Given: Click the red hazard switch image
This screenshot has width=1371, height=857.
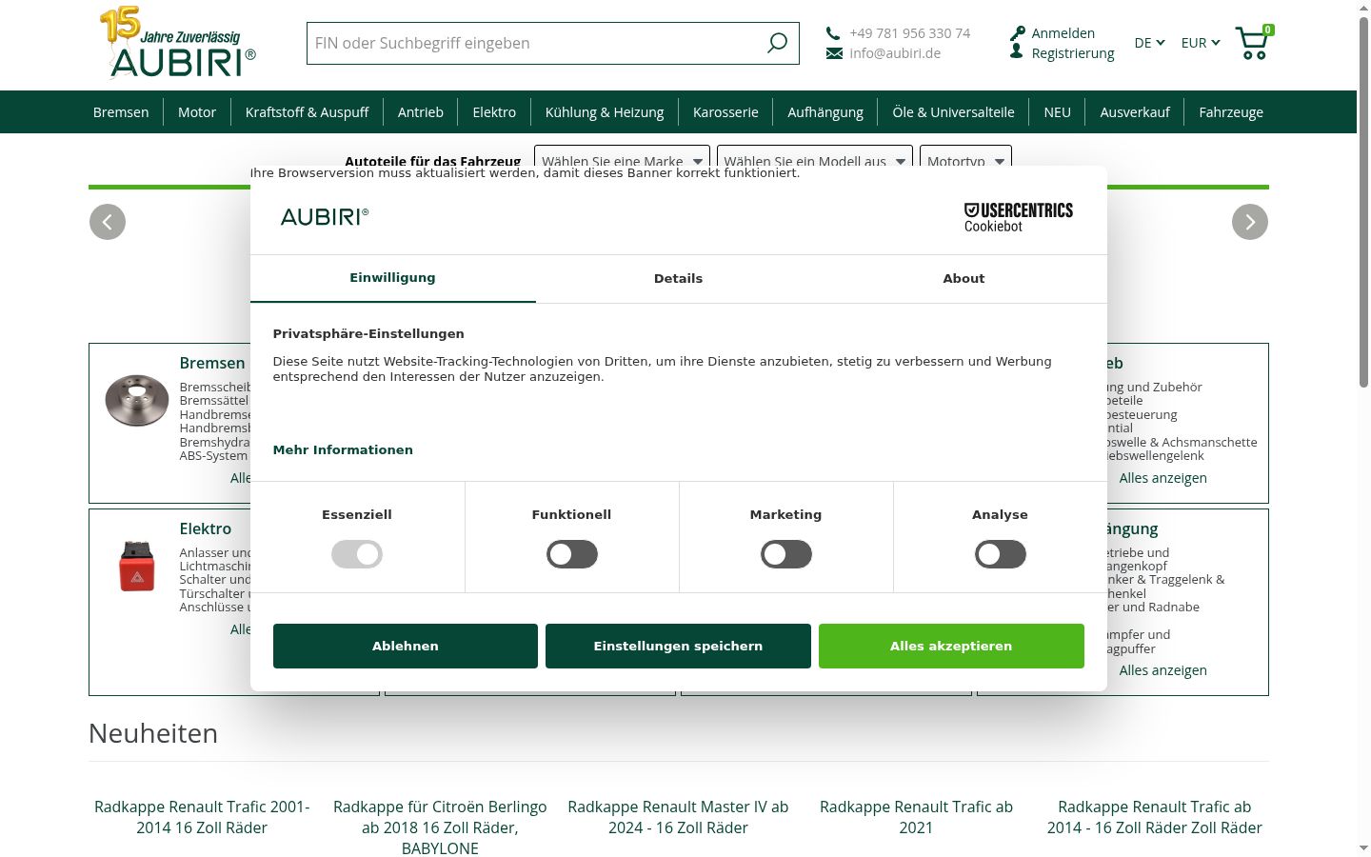Looking at the screenshot, I should 137,566.
